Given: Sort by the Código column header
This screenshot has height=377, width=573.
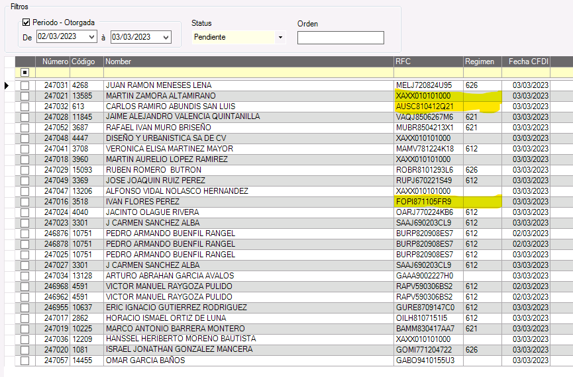Looking at the screenshot, I should 83,62.
